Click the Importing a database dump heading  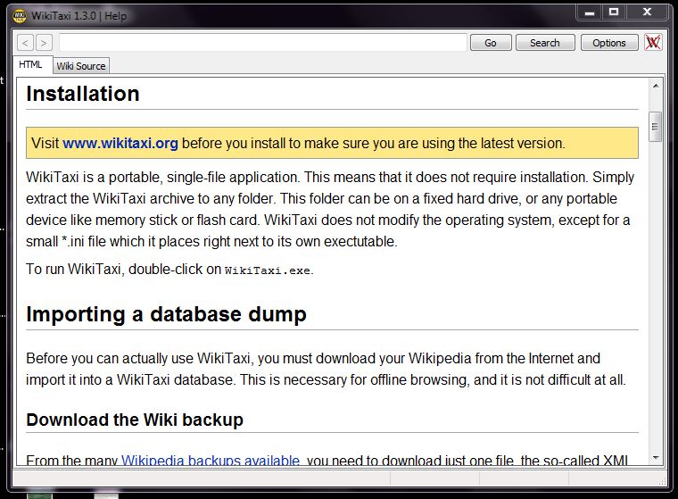[x=166, y=314]
